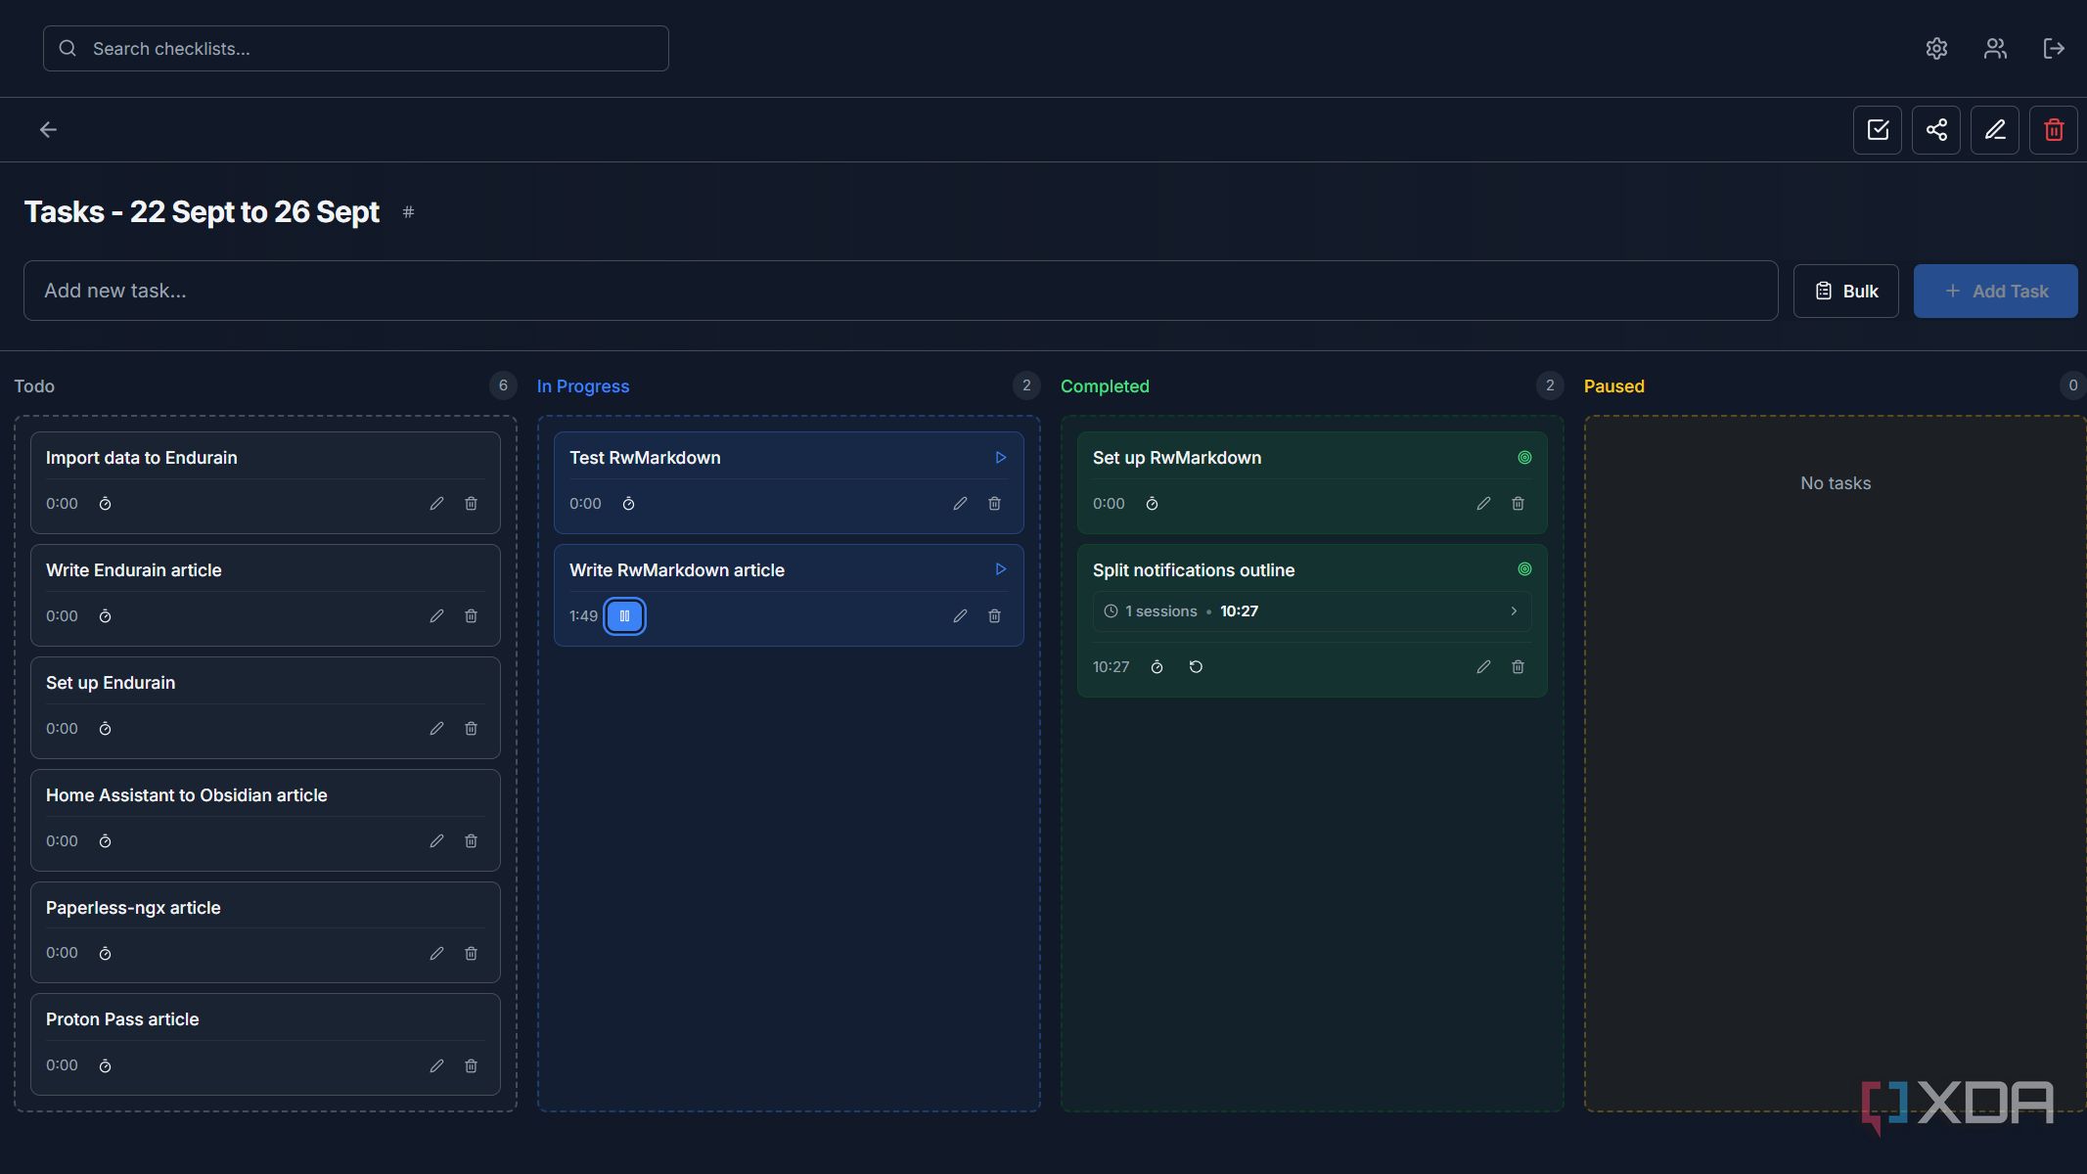Click the Paused column header
Viewport: 2087px width, 1174px height.
pos(1613,386)
